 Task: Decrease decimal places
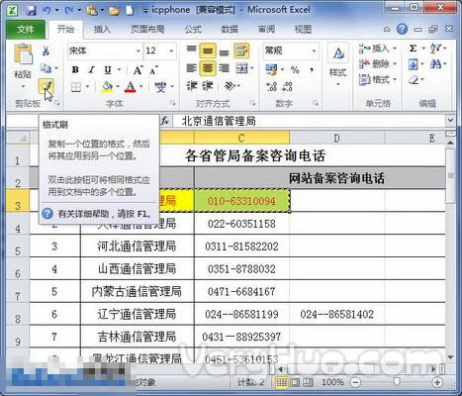click(287, 86)
